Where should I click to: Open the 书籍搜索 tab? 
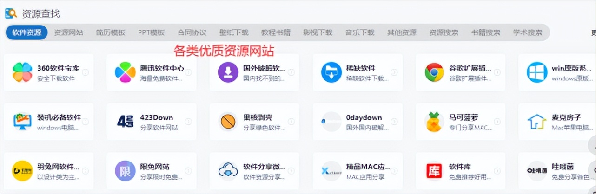click(486, 32)
